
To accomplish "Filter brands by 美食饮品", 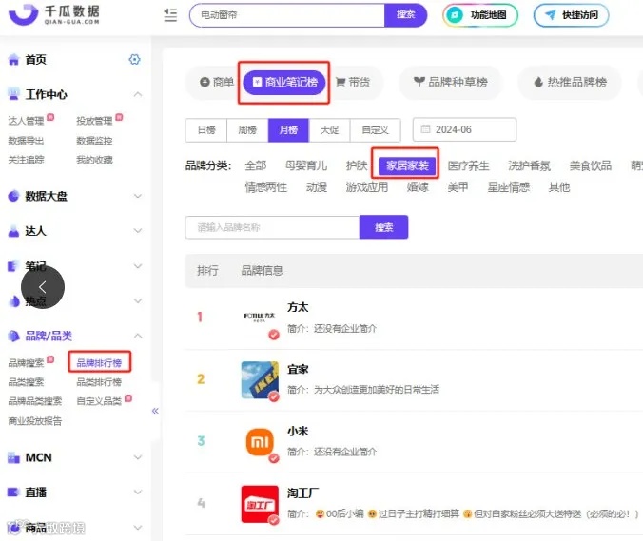I will click(590, 165).
